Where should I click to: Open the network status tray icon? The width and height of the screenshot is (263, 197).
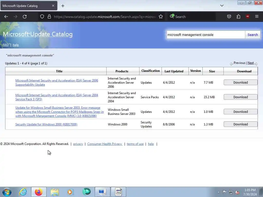[231, 192]
